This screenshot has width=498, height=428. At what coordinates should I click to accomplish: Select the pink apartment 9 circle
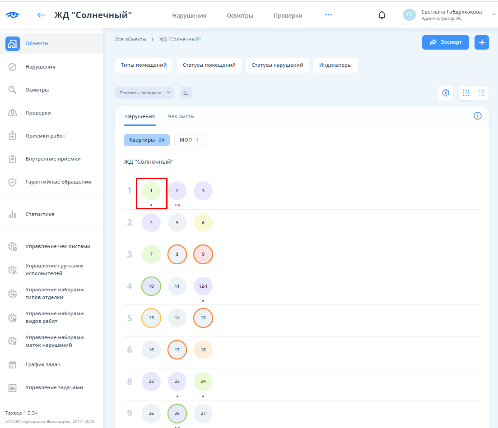point(203,255)
